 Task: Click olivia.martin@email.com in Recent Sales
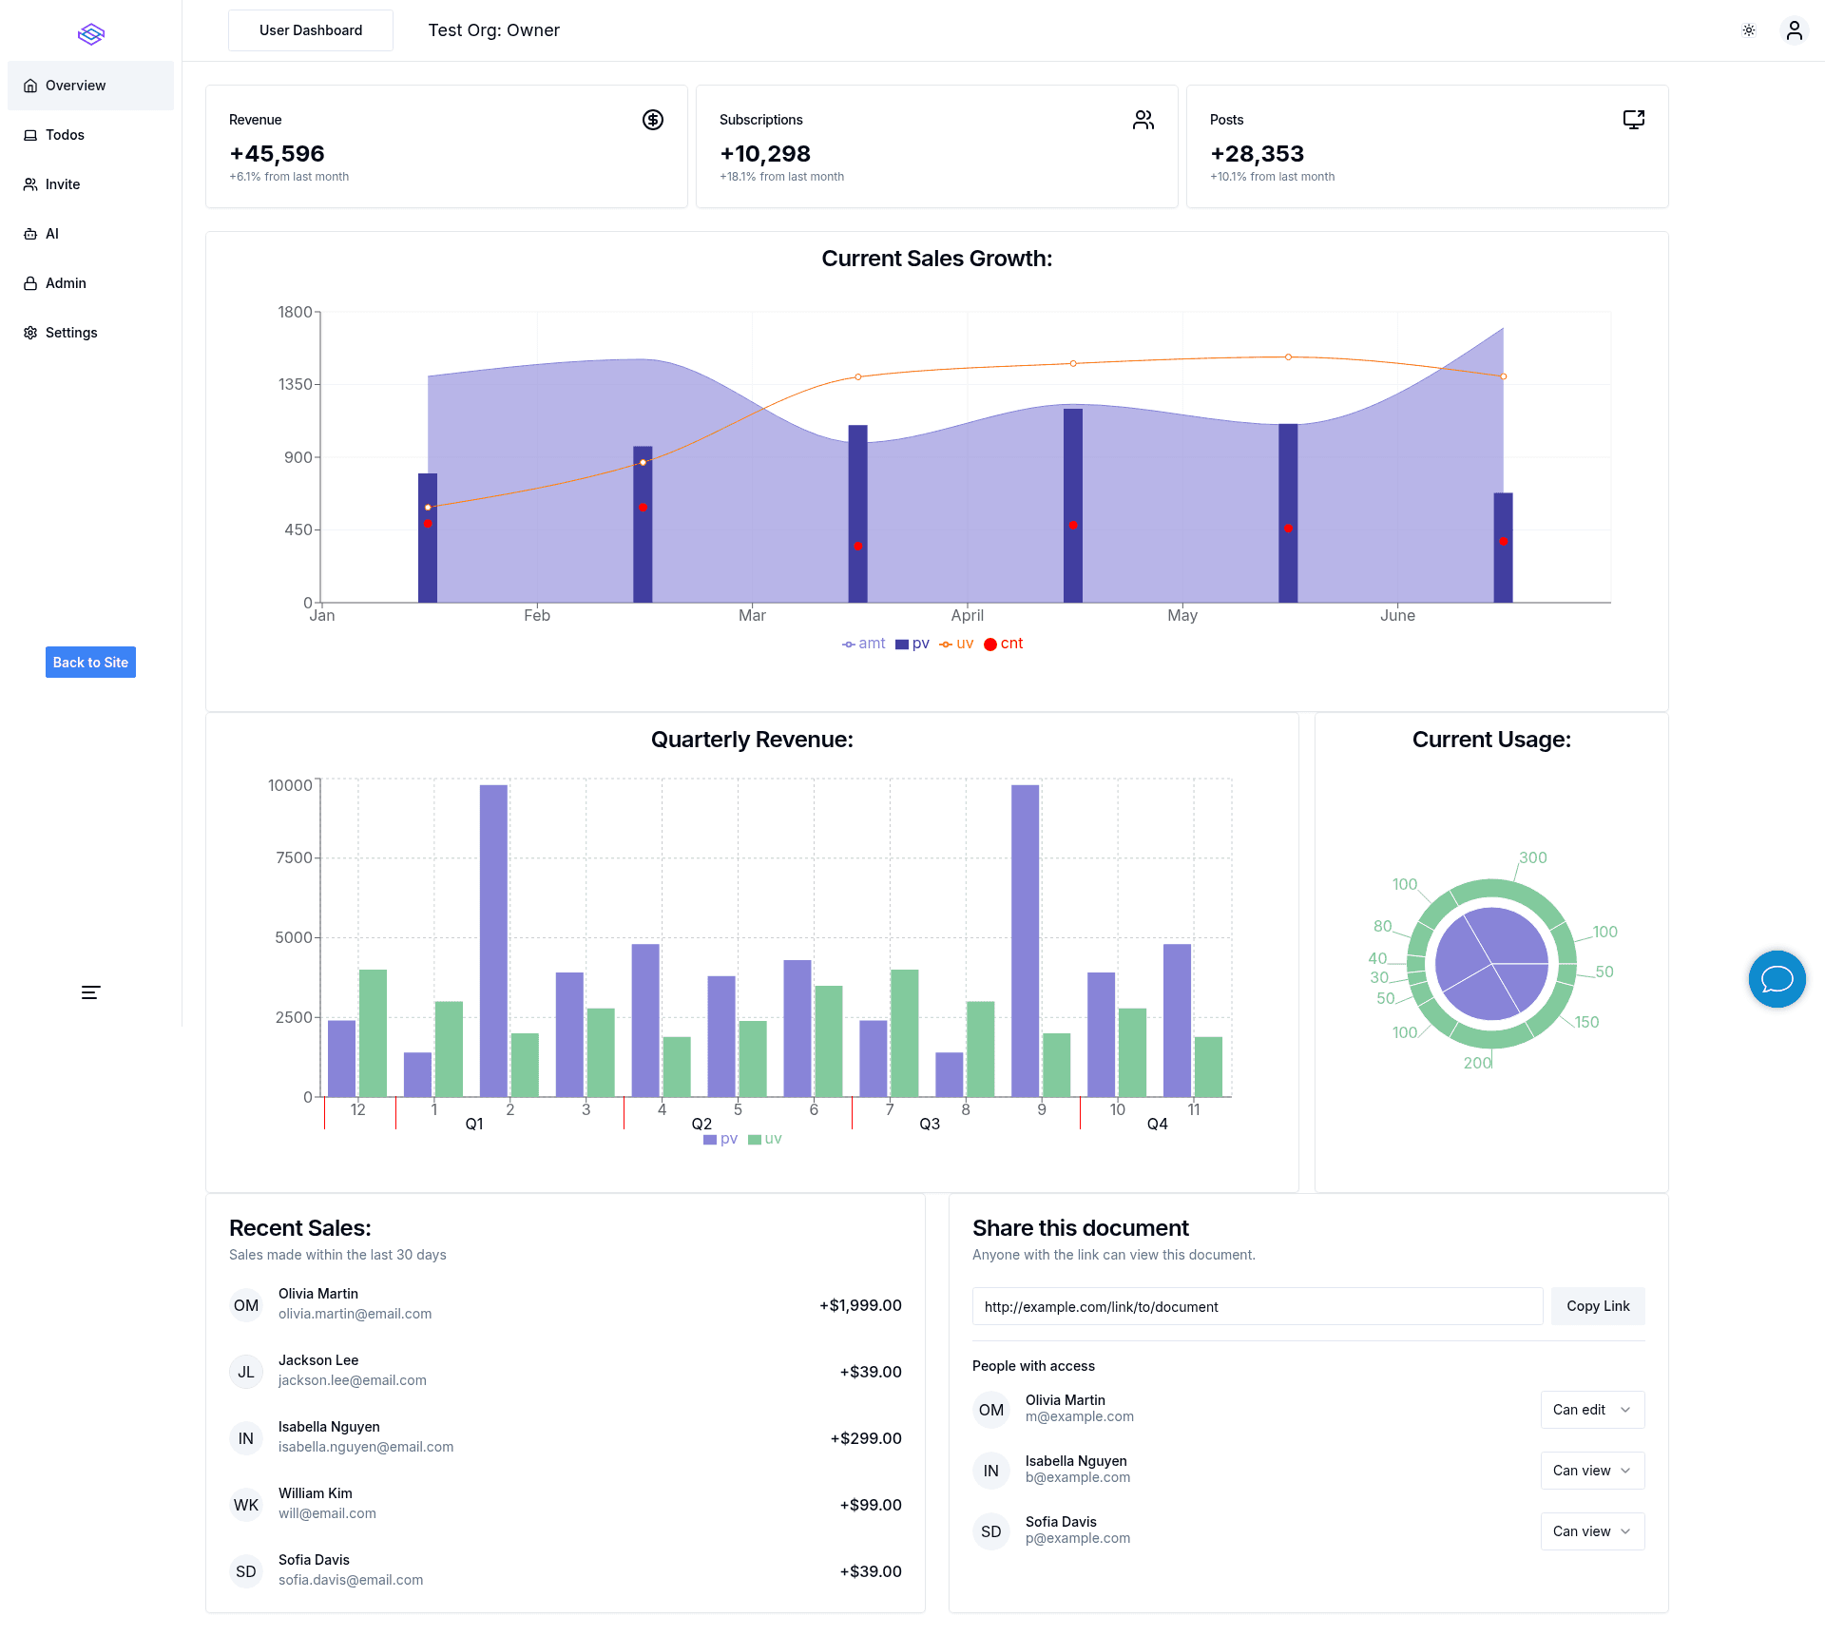point(355,1314)
